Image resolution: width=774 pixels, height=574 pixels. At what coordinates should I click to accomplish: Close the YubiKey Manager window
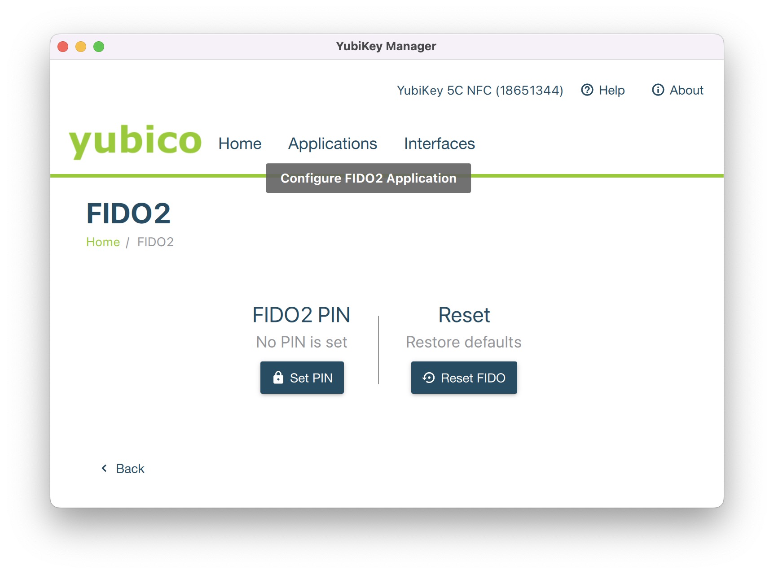[x=63, y=47]
